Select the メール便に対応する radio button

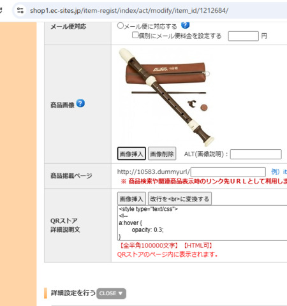point(121,25)
